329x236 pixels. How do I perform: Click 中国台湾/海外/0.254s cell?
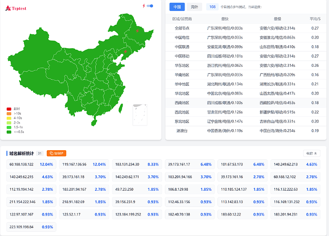click(278, 131)
